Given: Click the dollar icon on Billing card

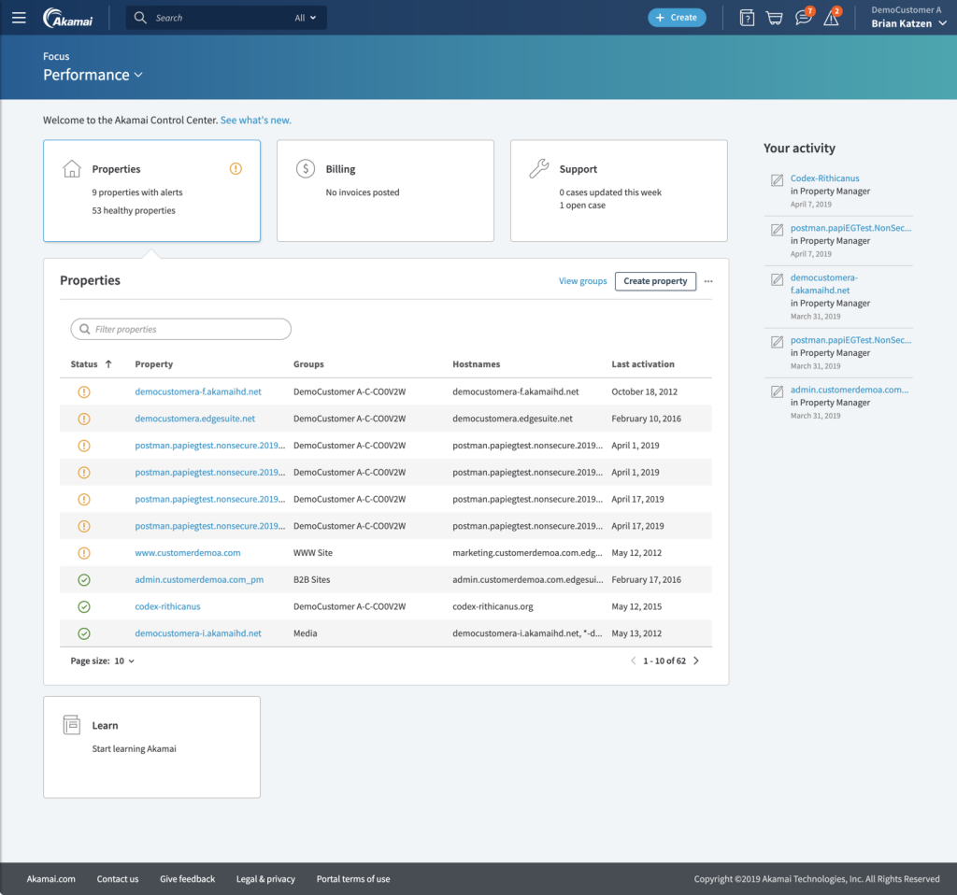Looking at the screenshot, I should [306, 168].
